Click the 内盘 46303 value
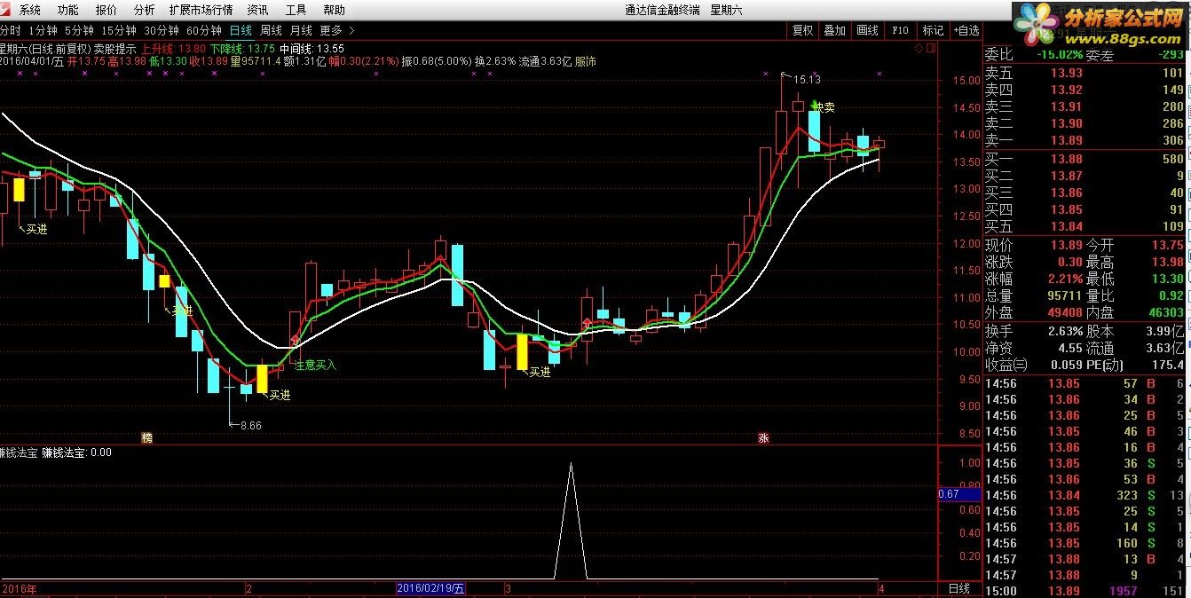 point(1165,313)
